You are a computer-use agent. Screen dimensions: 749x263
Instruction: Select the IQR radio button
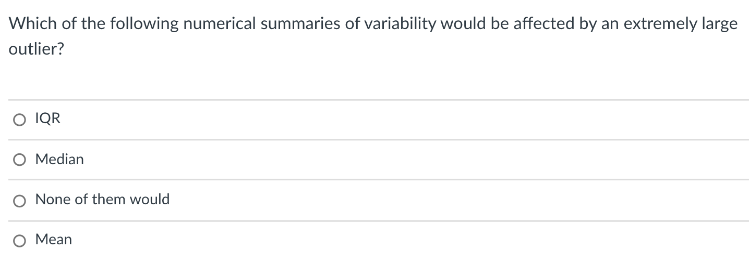click(20, 120)
